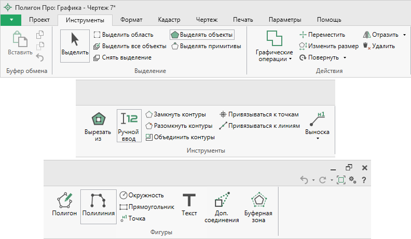
Task: Click the Вырезать из tool
Action: pos(98,126)
